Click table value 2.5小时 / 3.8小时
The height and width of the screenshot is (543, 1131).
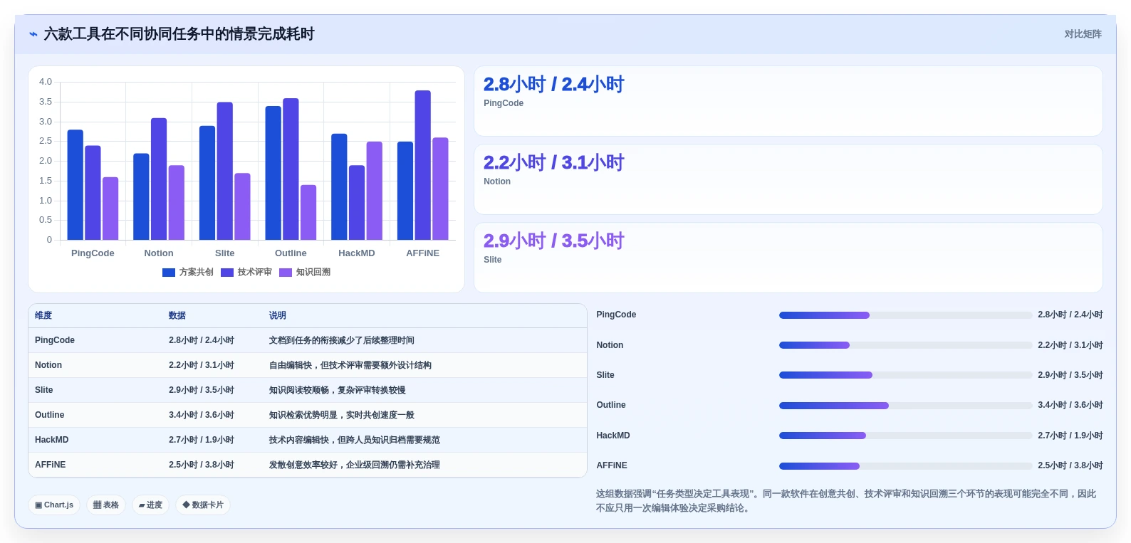pos(202,465)
